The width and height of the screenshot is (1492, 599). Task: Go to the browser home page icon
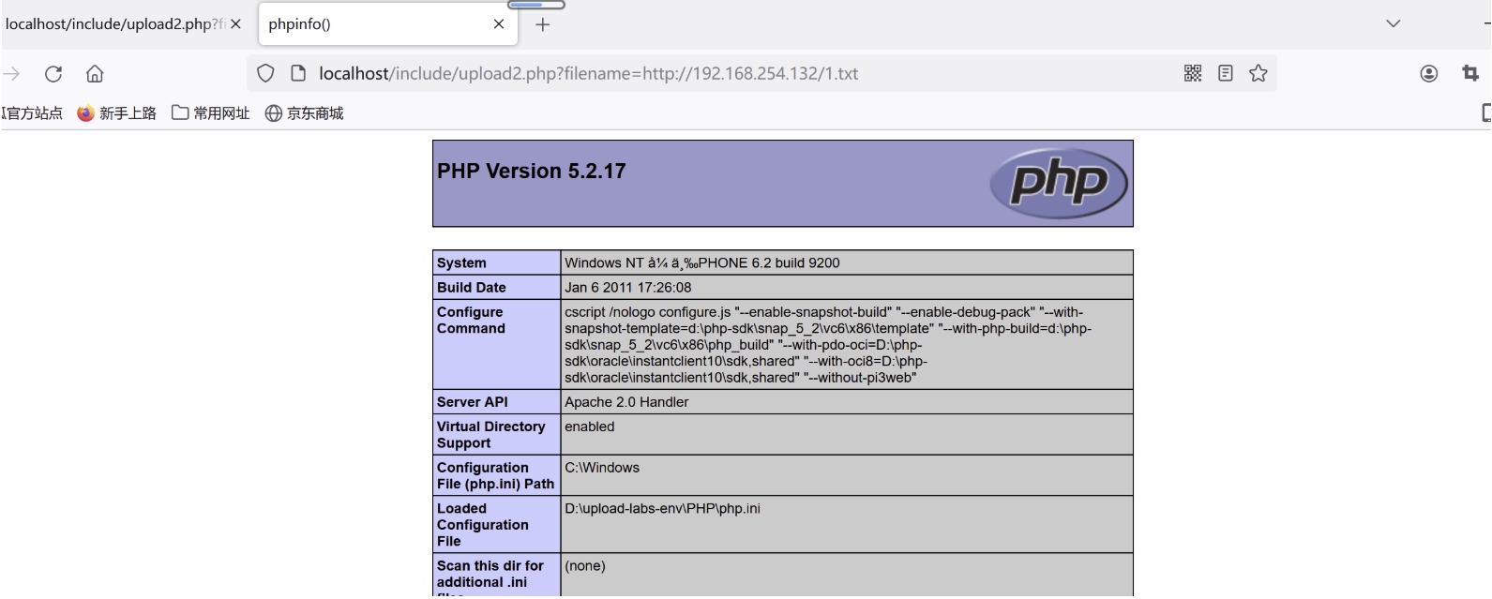coord(95,73)
